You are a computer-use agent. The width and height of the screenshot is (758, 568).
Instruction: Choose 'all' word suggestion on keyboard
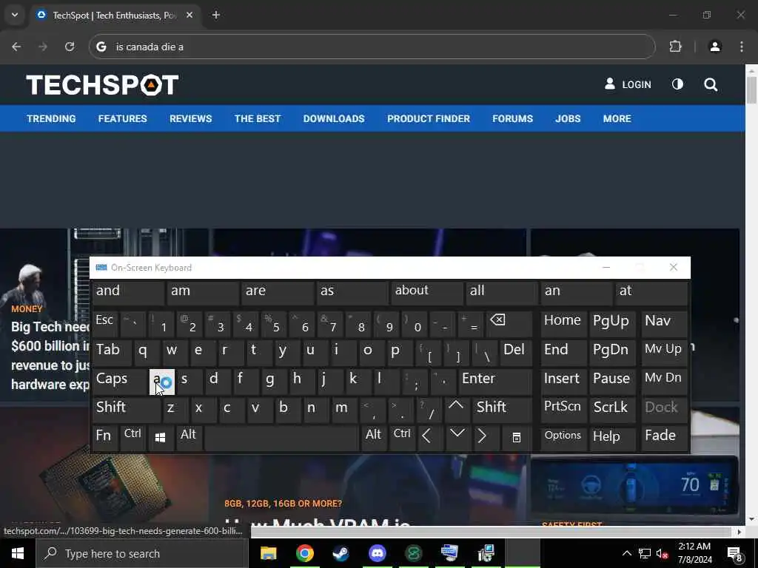502,293
